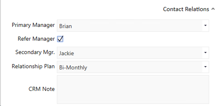Uncheck the Refer Manager checkbox

[x=60, y=39]
